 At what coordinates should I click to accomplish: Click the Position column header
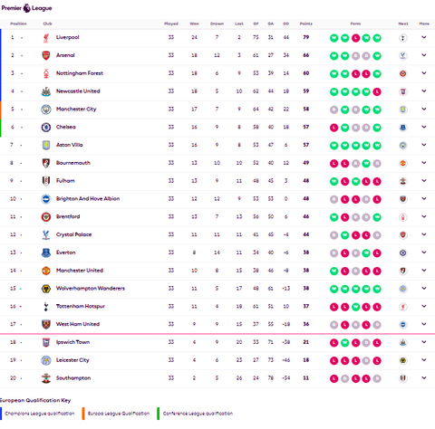pos(18,24)
